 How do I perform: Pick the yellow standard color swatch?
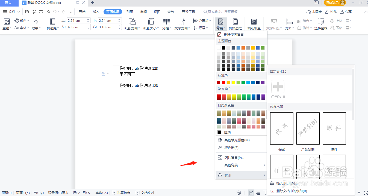233,82
